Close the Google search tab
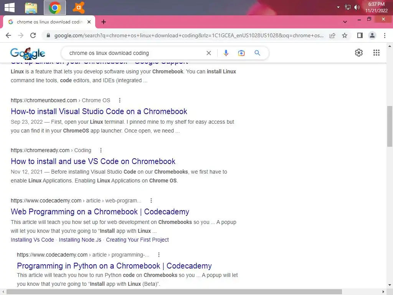This screenshot has width=393, height=295. click(x=89, y=22)
